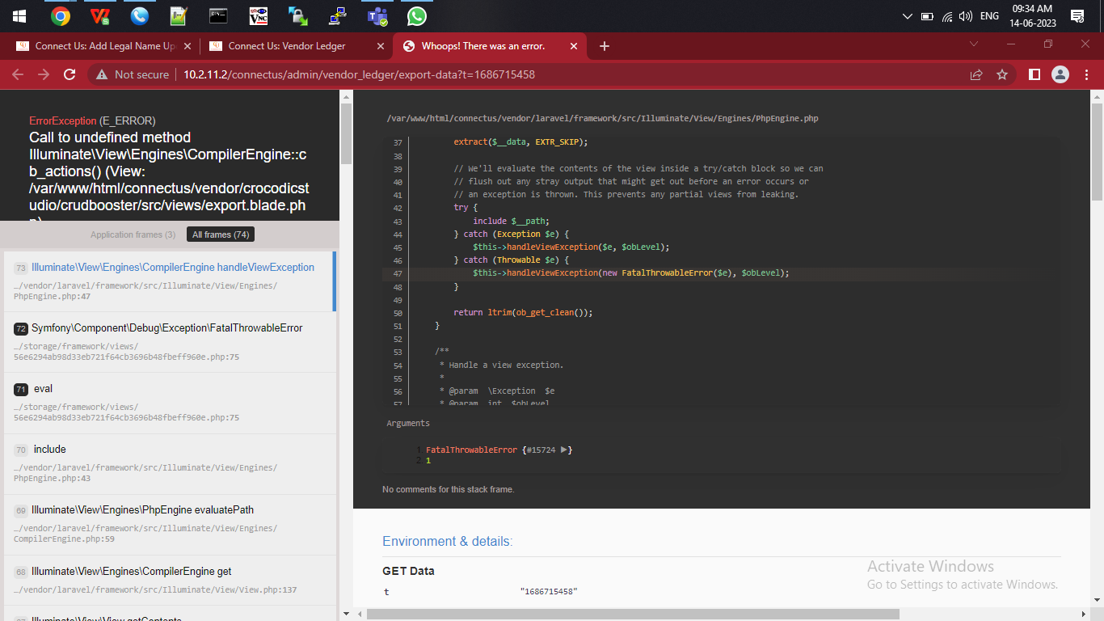Open WhatsApp from the taskbar
Viewport: 1104px width, 621px height.
[x=417, y=15]
